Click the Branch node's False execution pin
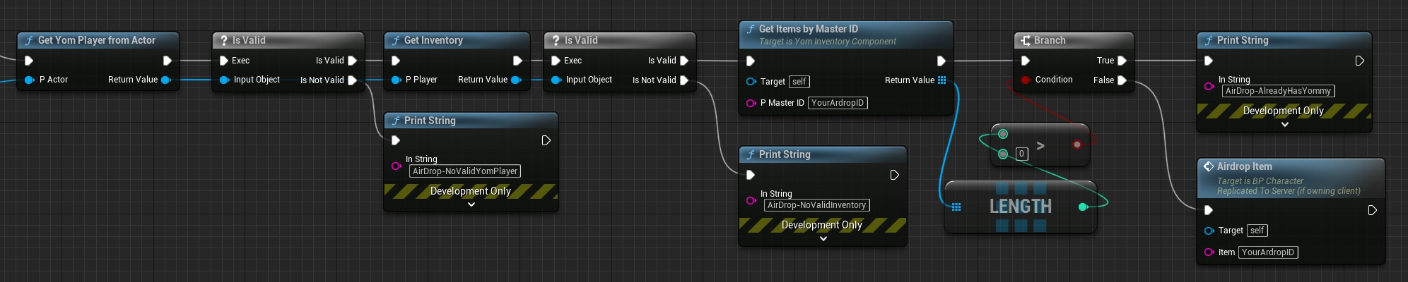 click(1122, 80)
